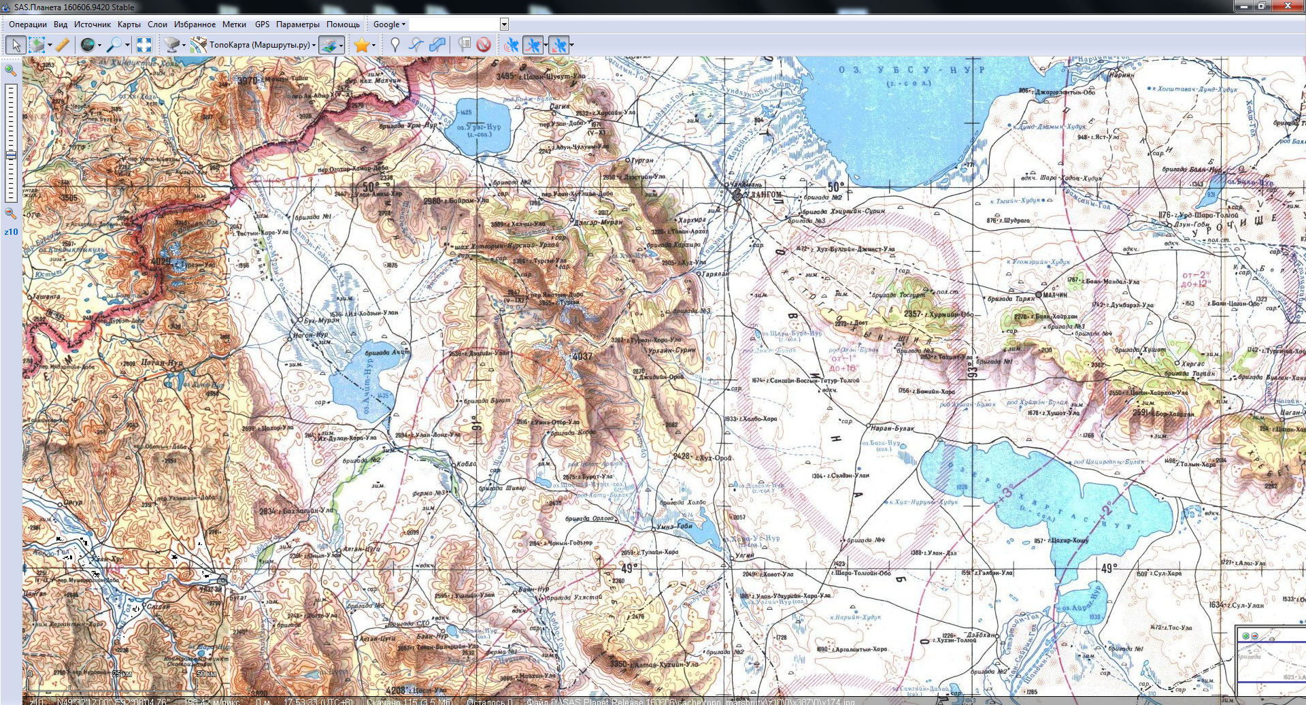Screen dimensions: 1306x705
Task: Zoom out with red minus magnifier
Action: pos(11,213)
